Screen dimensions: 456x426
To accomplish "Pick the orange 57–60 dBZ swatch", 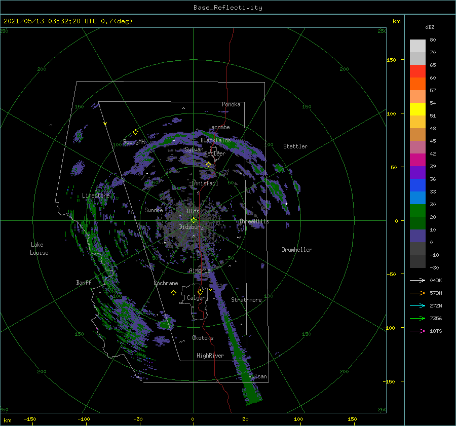I will point(417,84).
